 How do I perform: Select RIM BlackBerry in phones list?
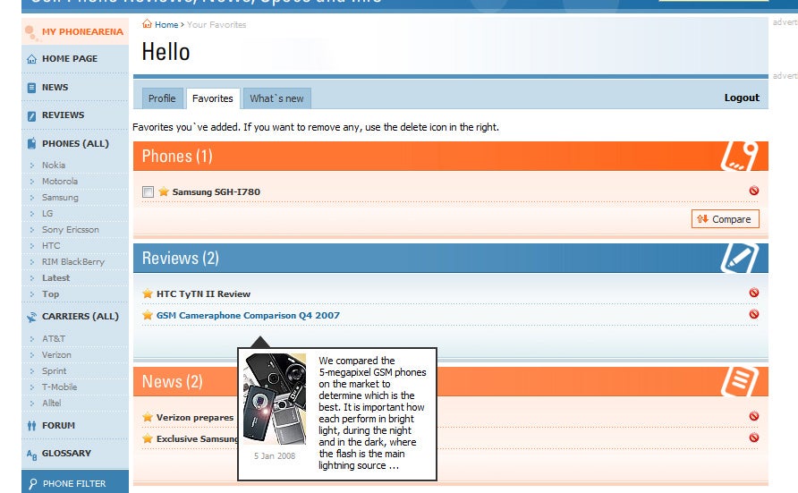72,262
